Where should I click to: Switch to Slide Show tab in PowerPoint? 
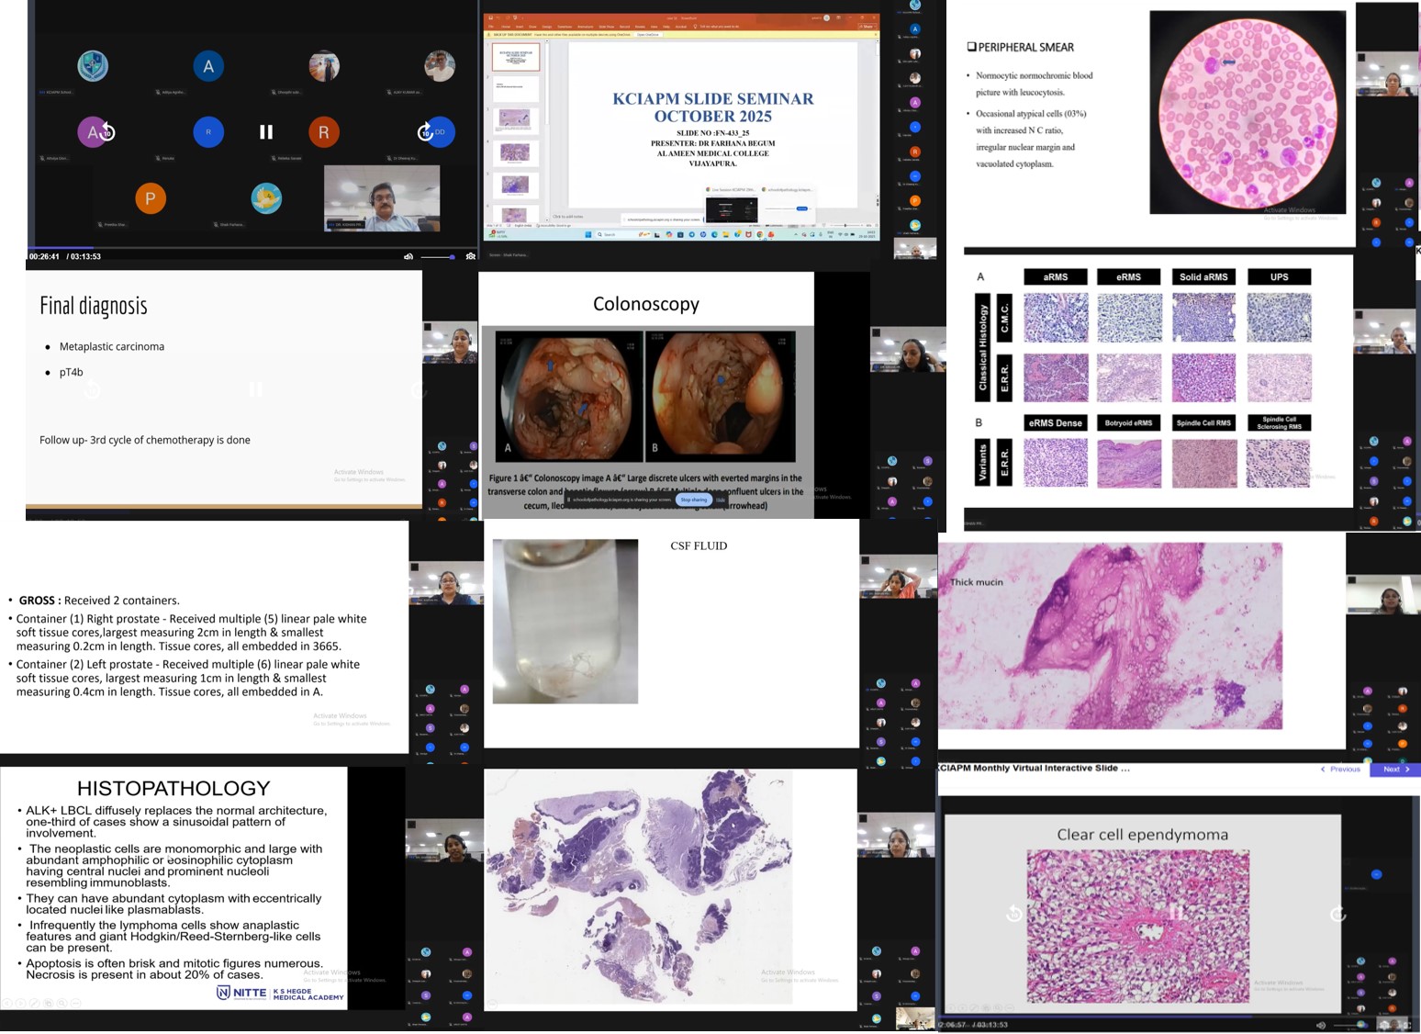coord(607,27)
